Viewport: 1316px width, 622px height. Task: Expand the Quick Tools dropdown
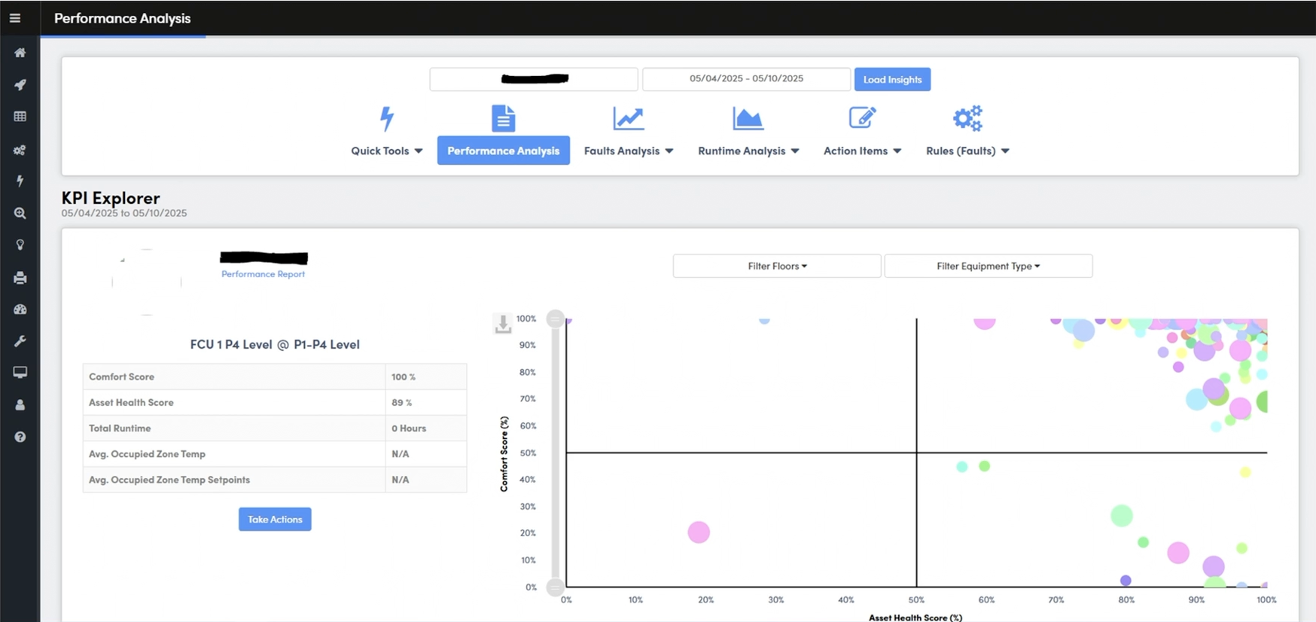(x=387, y=151)
